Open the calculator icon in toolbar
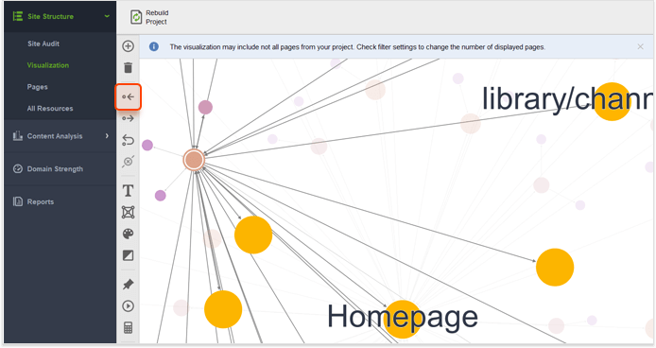The width and height of the screenshot is (656, 348). [128, 327]
